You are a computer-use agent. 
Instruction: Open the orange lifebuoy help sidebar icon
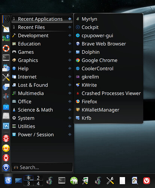[x=6, y=48]
